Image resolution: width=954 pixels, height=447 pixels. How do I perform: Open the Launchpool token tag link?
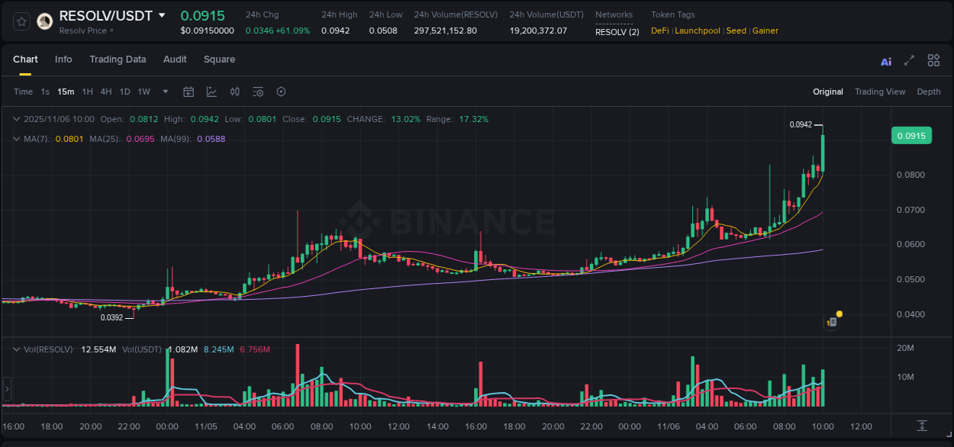(x=697, y=31)
